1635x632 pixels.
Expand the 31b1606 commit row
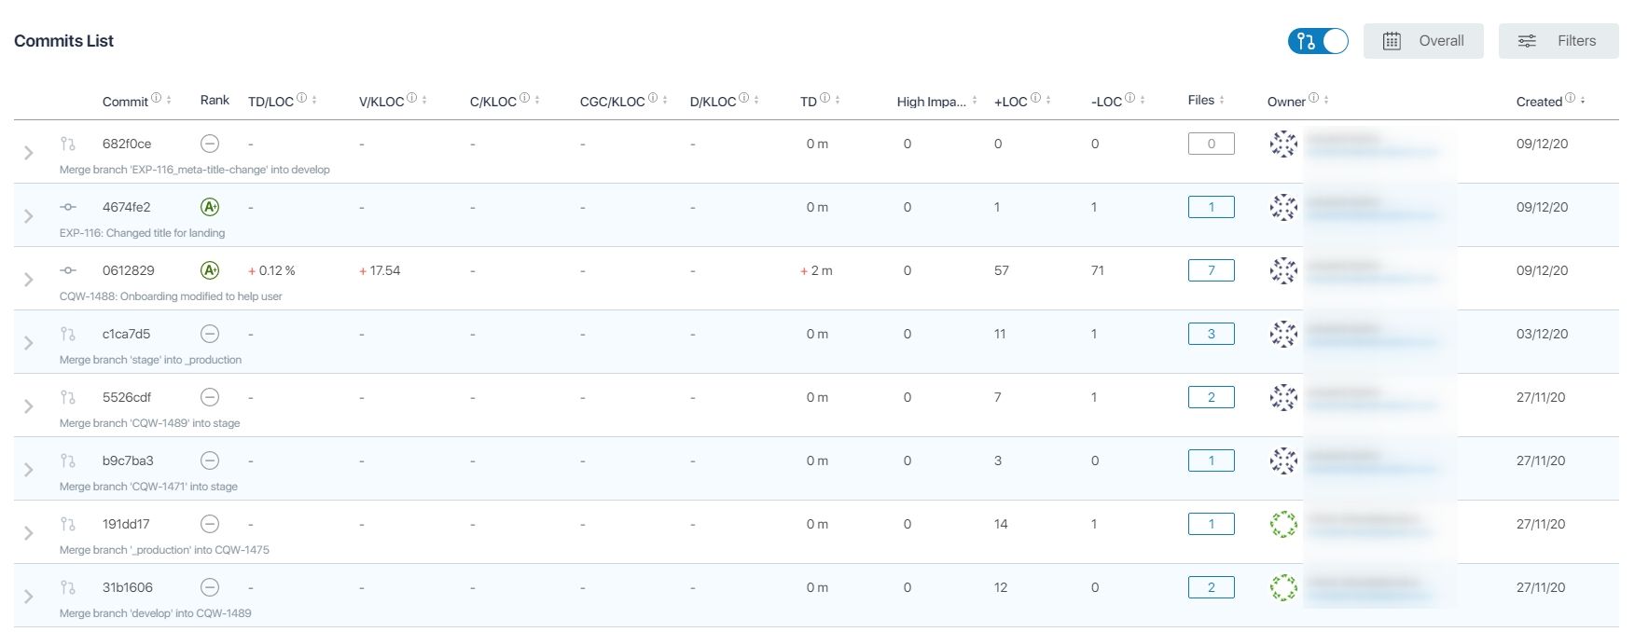pyautogui.click(x=29, y=597)
